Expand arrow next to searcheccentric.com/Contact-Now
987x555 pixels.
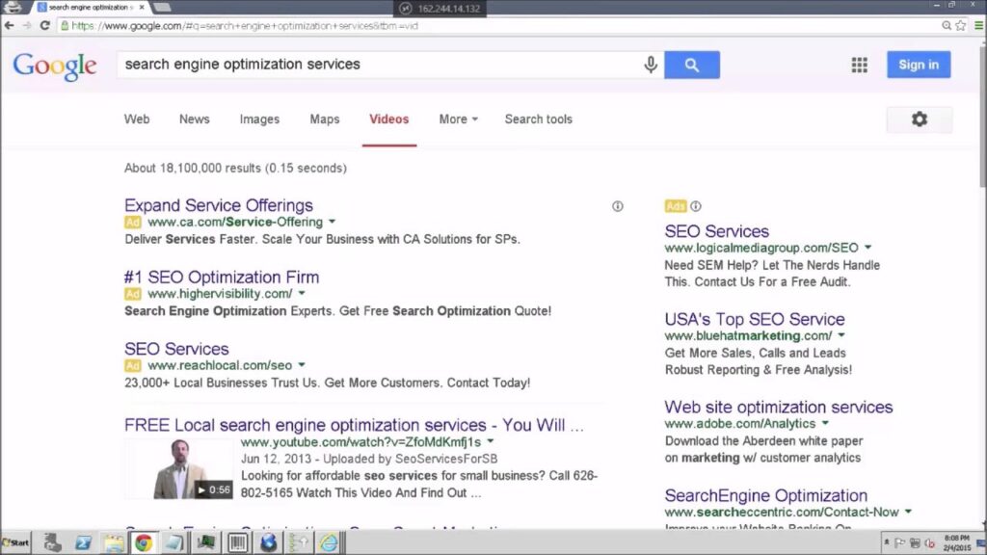coord(908,513)
